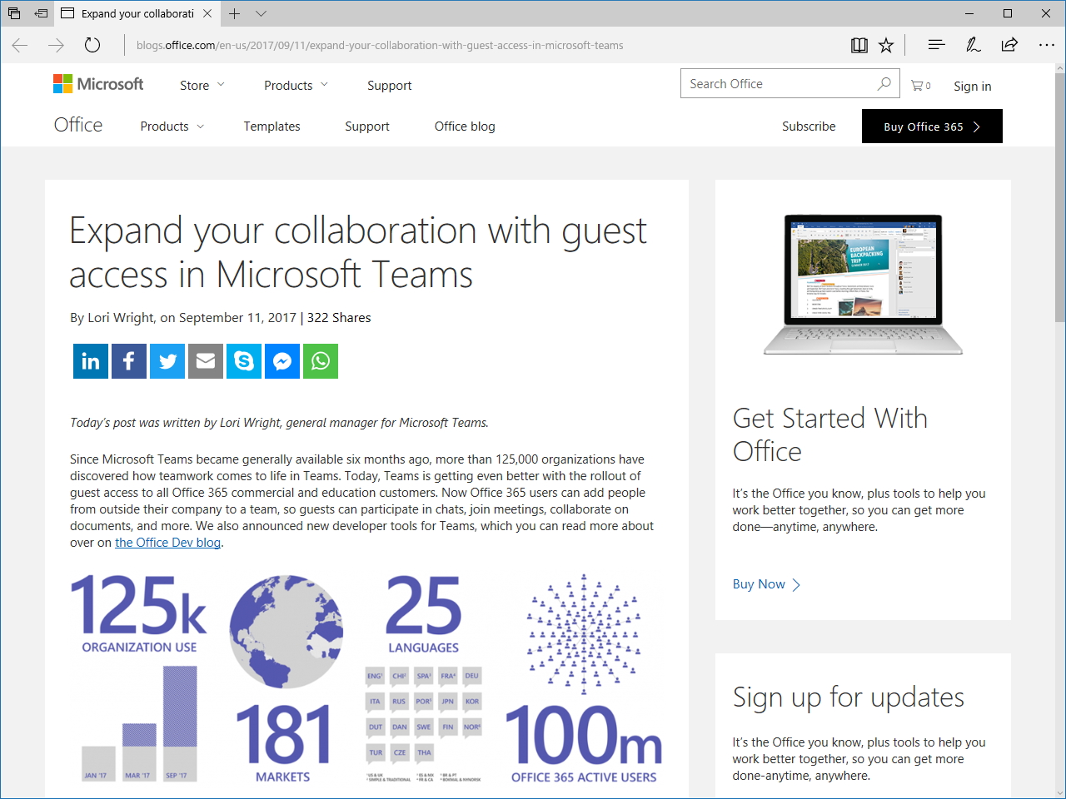The width and height of the screenshot is (1066, 799).
Task: Activate Web Notes pen
Action: [973, 45]
